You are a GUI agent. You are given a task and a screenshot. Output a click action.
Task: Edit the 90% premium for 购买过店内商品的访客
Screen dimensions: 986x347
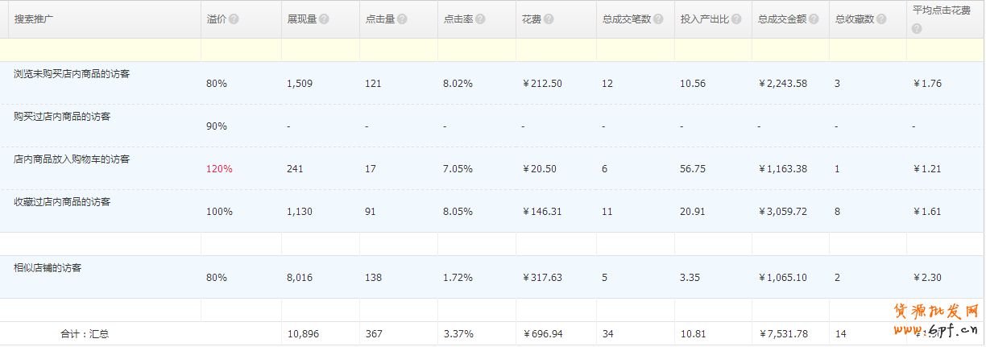pos(216,126)
